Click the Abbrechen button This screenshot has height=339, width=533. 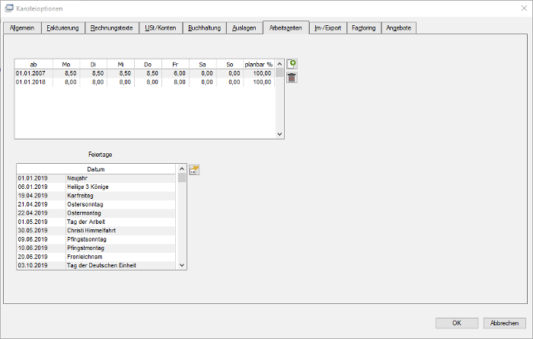(504, 323)
